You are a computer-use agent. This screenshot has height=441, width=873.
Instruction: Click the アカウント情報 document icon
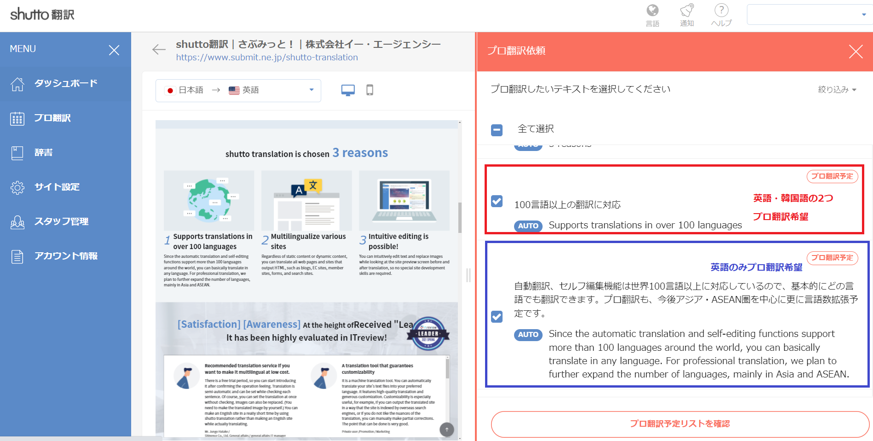tap(17, 256)
